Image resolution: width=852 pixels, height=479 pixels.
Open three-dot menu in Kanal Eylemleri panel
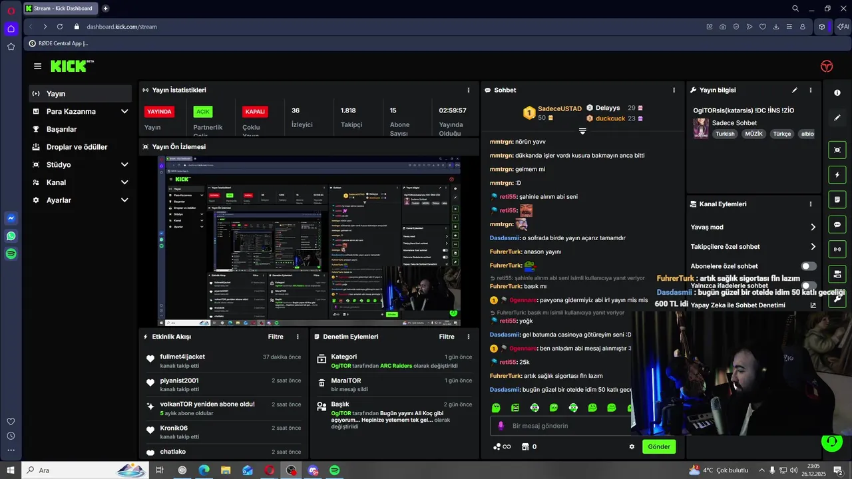pyautogui.click(x=811, y=204)
